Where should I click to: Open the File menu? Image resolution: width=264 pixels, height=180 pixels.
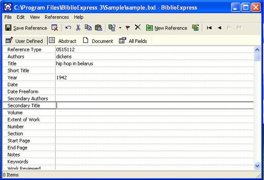[8, 17]
